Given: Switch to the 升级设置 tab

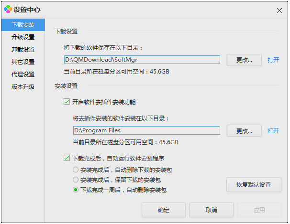Looking at the screenshot, I should click(23, 37).
